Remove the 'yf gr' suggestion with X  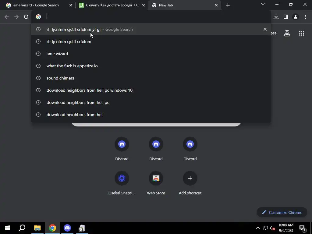point(265,29)
